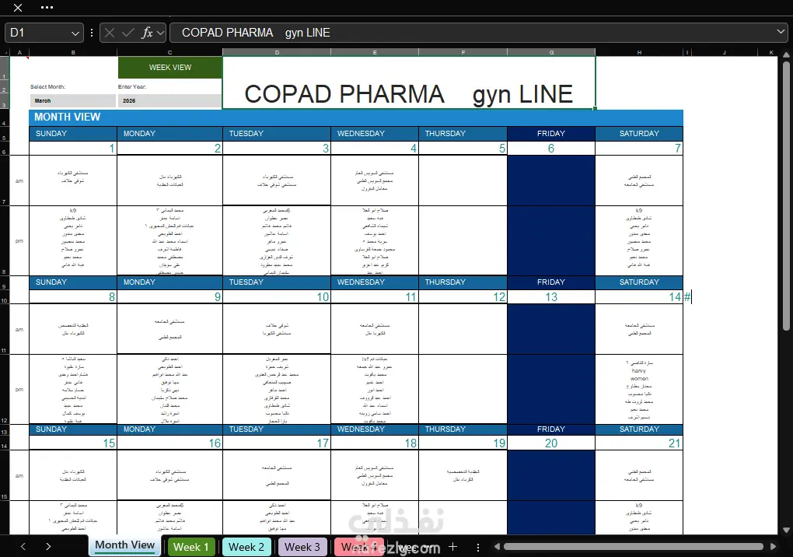Switch to the Week 4 sheet tab
The width and height of the screenshot is (793, 557).
click(358, 547)
